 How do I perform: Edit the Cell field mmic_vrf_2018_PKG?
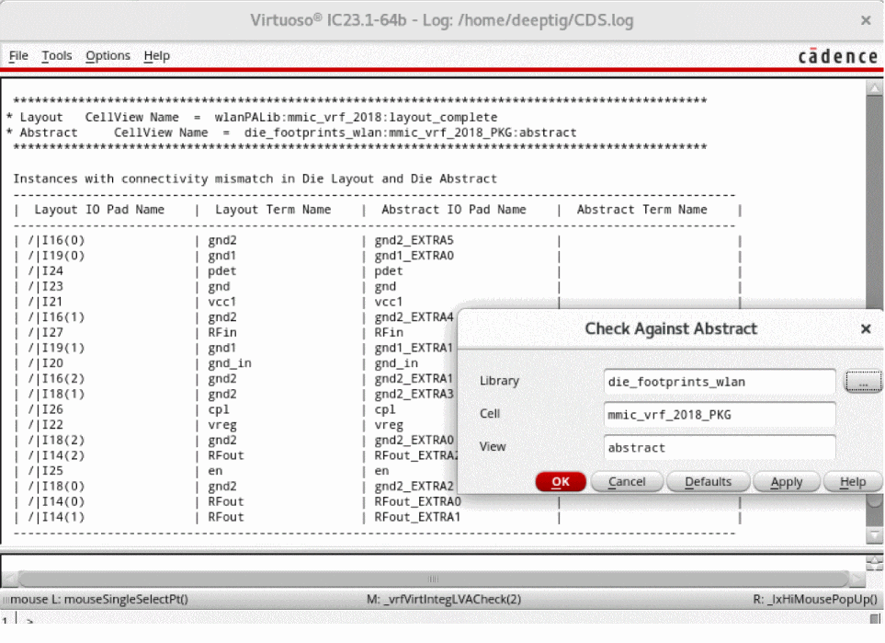click(719, 415)
